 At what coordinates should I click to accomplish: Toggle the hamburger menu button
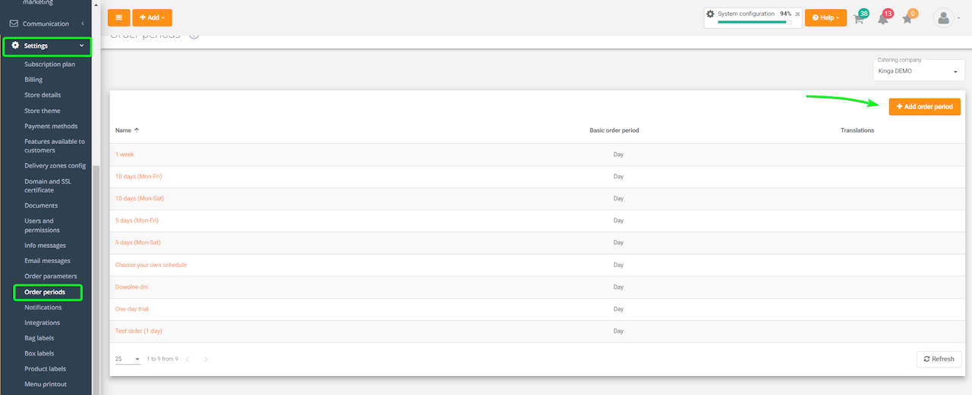118,17
